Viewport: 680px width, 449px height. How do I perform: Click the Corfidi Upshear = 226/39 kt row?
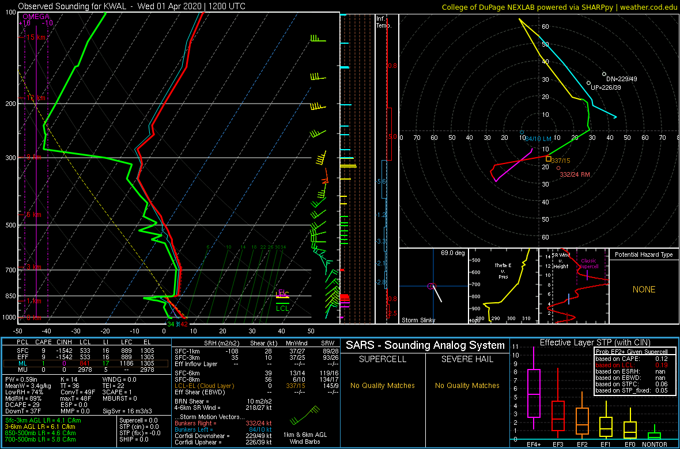(222, 443)
